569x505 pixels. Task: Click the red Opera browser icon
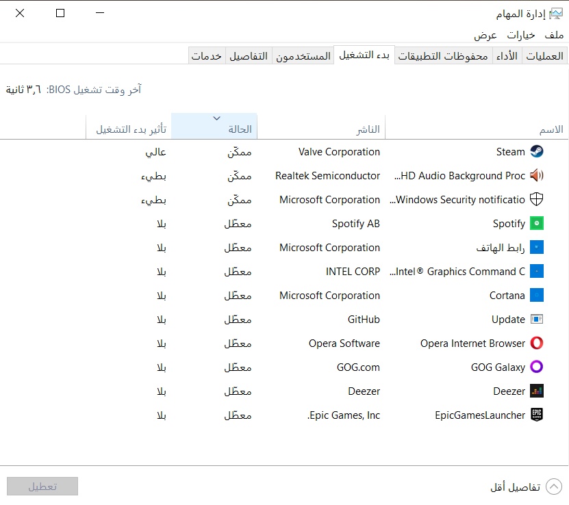click(536, 343)
